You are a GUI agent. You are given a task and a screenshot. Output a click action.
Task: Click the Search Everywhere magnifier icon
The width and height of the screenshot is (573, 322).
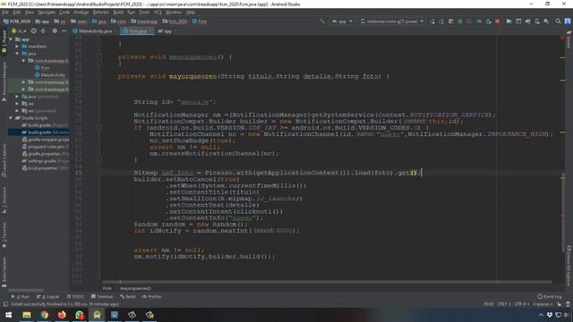click(558, 21)
